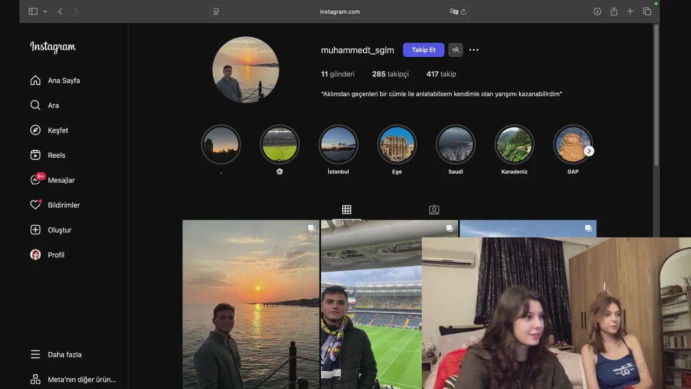Follow the user with Takip Et
Image resolution: width=691 pixels, height=389 pixels.
click(x=423, y=50)
